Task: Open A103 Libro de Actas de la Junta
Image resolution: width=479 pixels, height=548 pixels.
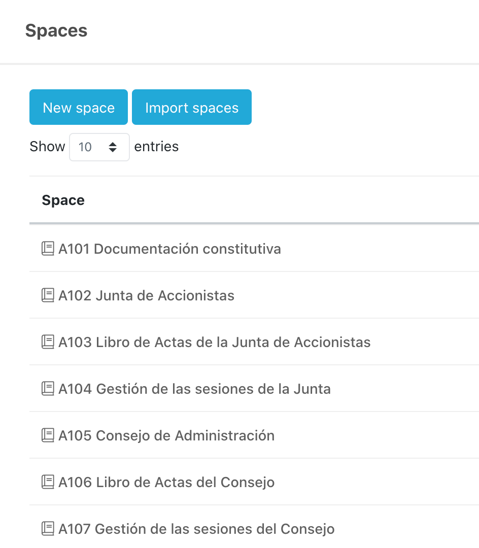Action: [x=213, y=342]
